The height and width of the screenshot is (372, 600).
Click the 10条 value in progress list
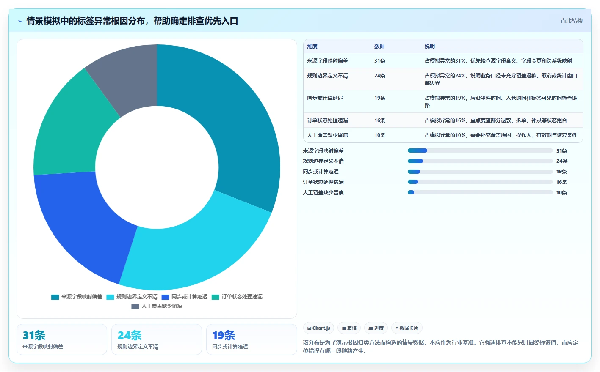[x=561, y=193]
